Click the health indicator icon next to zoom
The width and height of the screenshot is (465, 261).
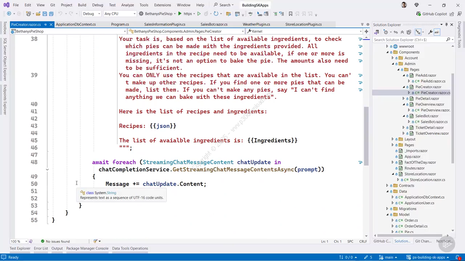31,241
